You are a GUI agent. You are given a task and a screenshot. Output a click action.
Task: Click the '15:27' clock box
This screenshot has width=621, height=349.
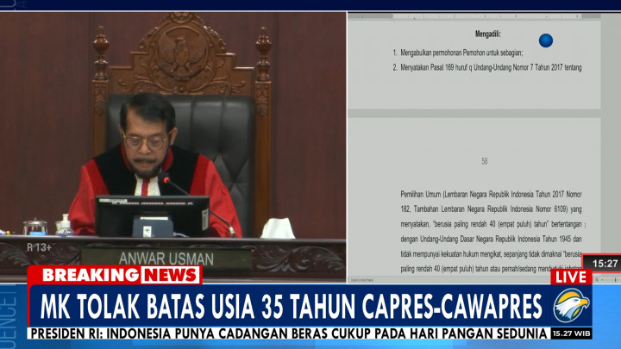click(x=604, y=264)
